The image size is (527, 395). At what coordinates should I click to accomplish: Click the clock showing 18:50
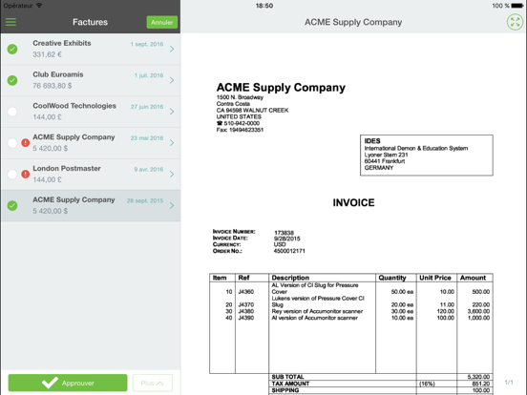coord(264,6)
